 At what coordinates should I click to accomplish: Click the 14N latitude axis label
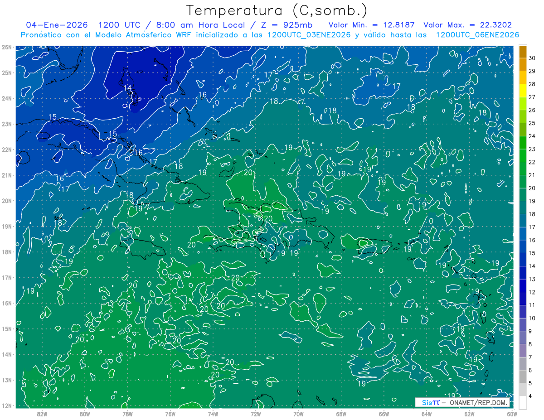[x=6, y=354]
